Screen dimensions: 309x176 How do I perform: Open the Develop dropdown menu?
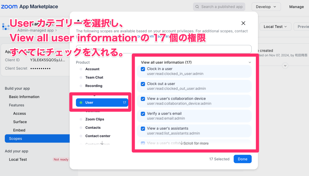[266, 7]
